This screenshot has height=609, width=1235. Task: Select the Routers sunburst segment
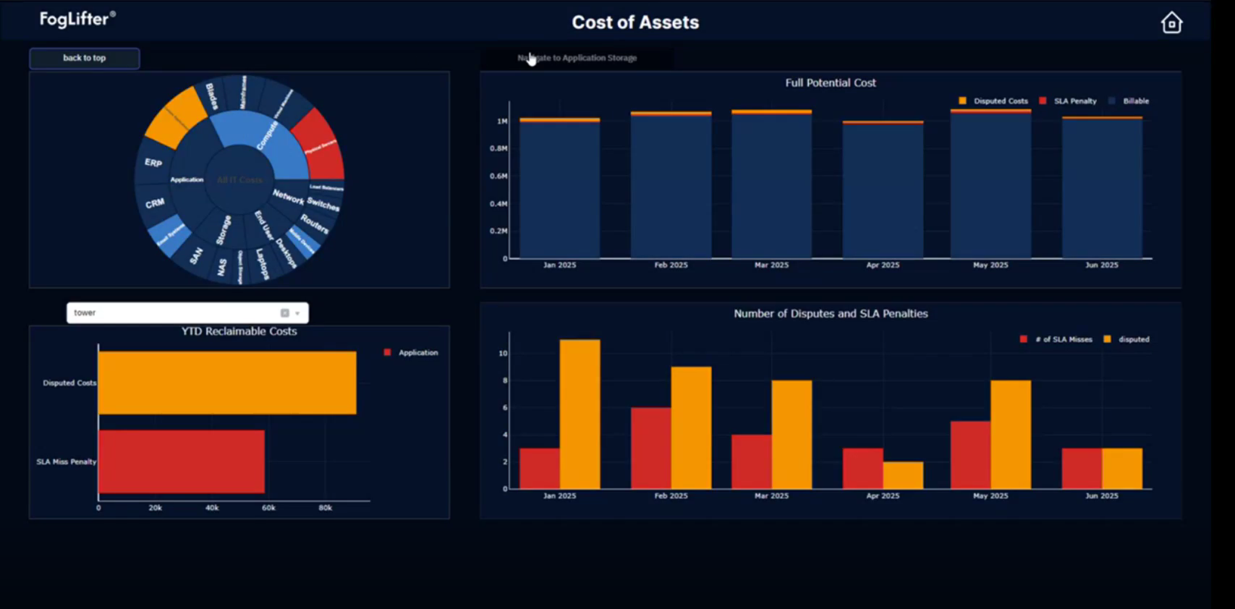[x=315, y=224]
